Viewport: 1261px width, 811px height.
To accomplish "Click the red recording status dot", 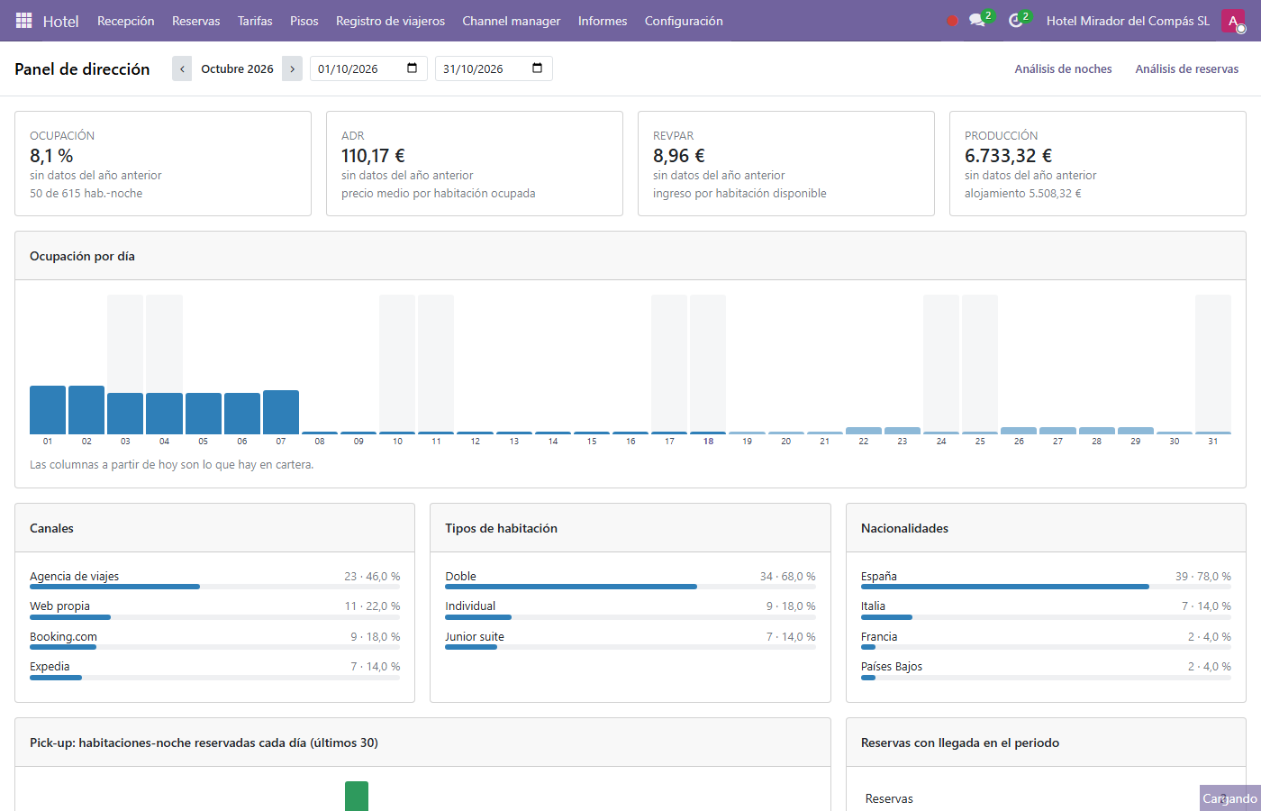I will (952, 21).
